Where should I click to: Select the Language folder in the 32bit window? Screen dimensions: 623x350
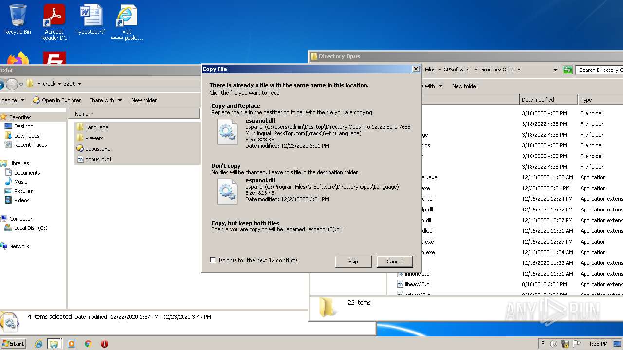[x=96, y=127]
